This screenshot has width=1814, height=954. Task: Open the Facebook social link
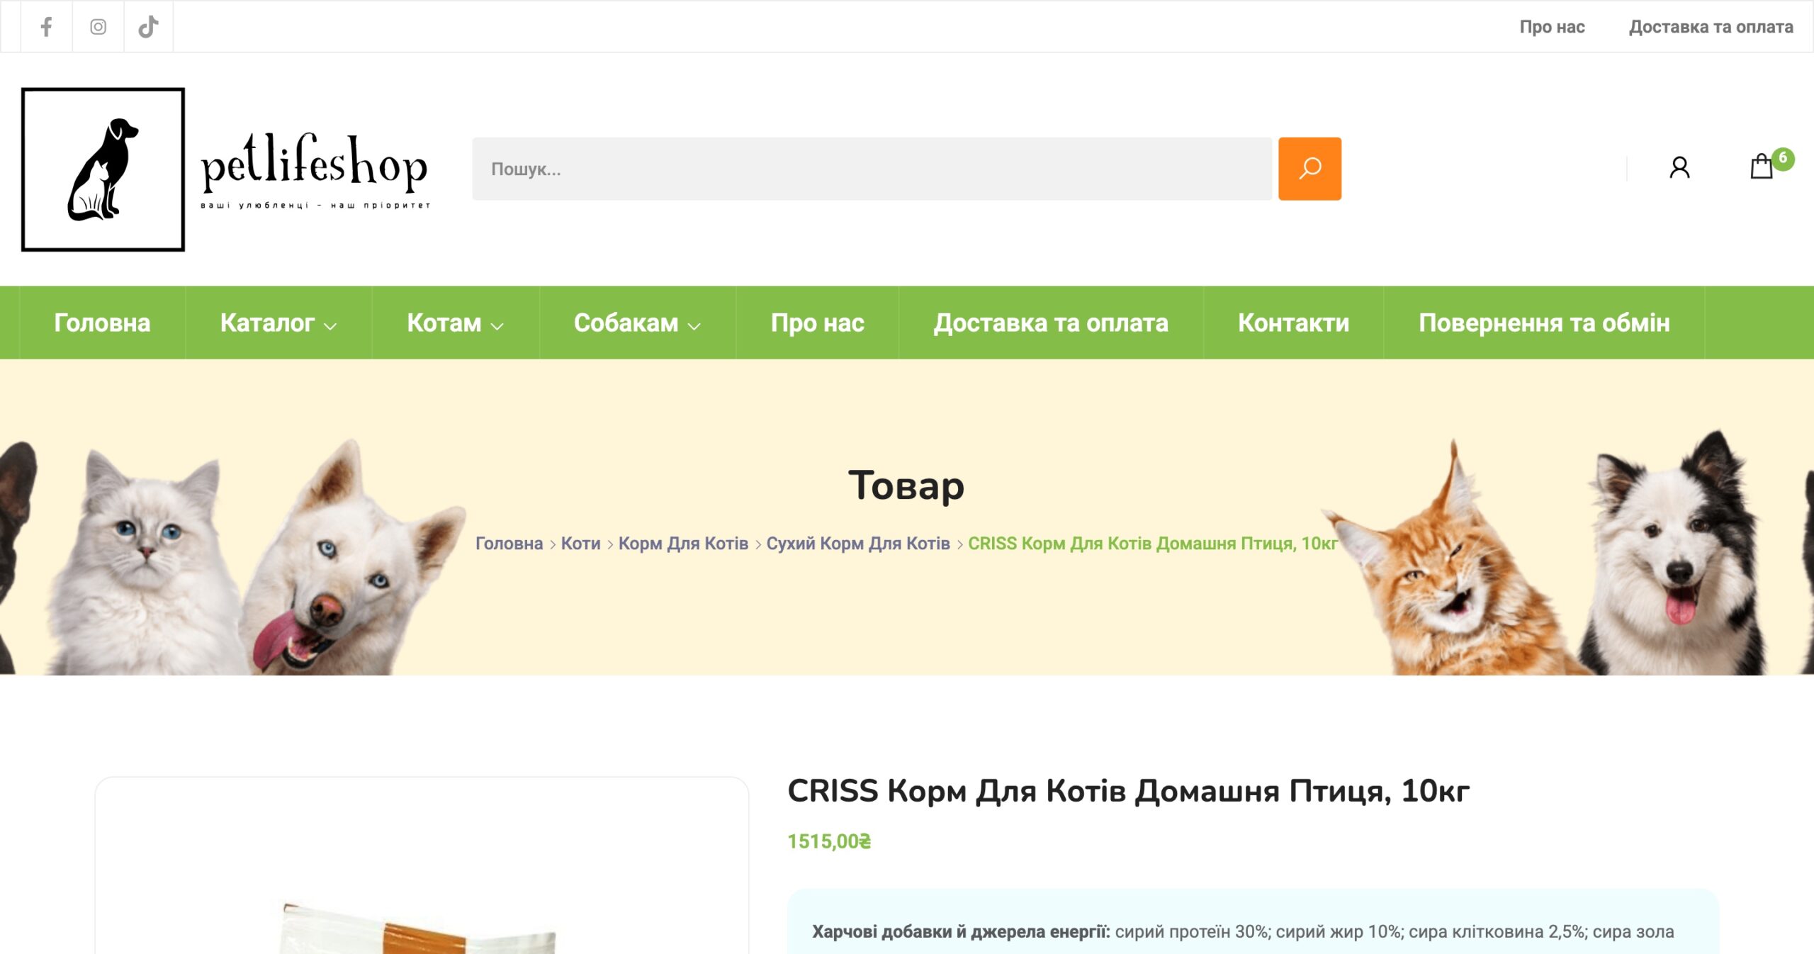46,27
